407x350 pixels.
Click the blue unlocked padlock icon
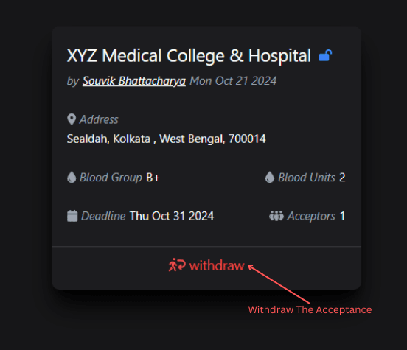tap(325, 55)
